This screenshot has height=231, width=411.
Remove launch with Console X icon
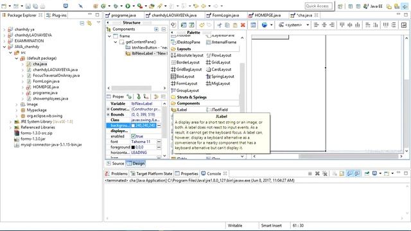(x=317, y=173)
